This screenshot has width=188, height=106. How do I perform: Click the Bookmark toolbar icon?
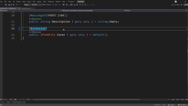[85, 5]
